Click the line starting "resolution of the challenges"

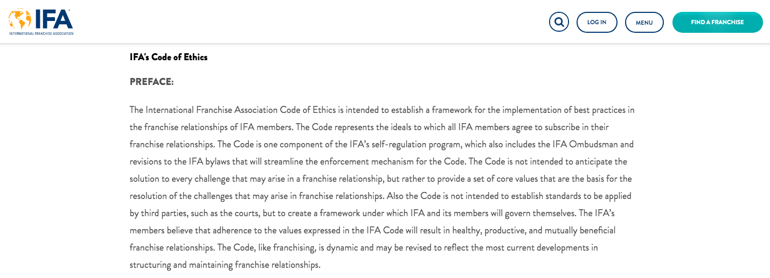pos(380,196)
